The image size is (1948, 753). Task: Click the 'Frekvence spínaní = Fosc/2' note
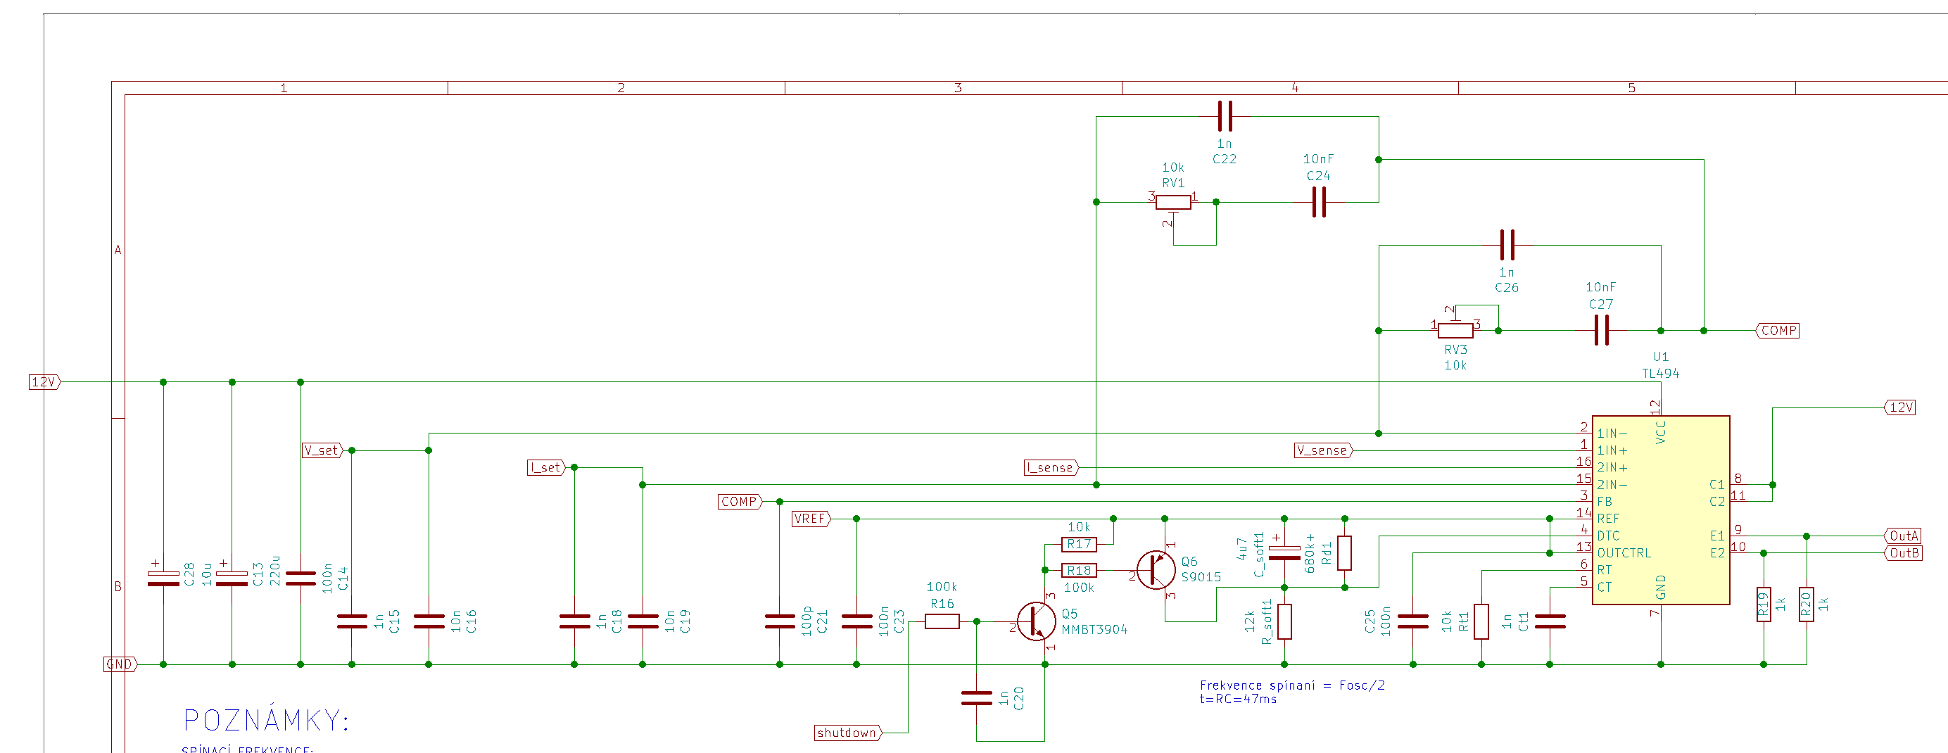[x=1292, y=685]
